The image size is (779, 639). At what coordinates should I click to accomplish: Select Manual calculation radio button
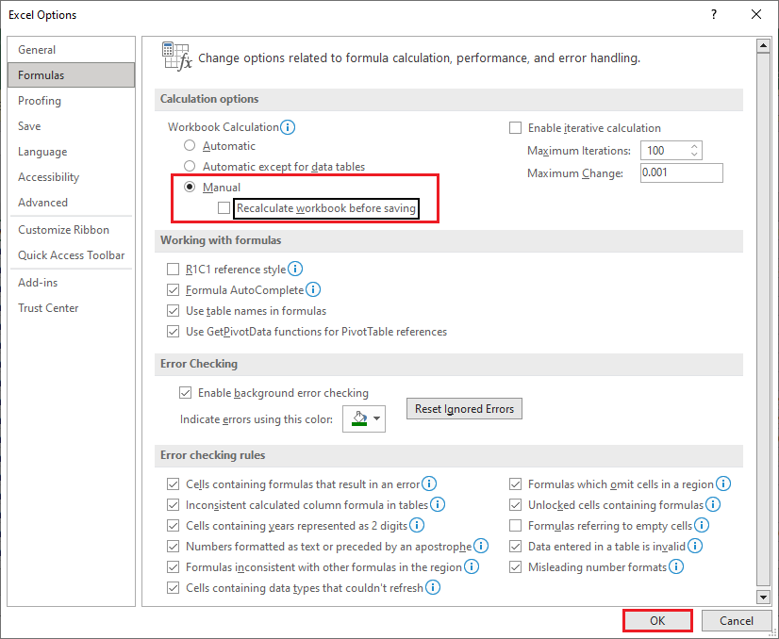(190, 188)
